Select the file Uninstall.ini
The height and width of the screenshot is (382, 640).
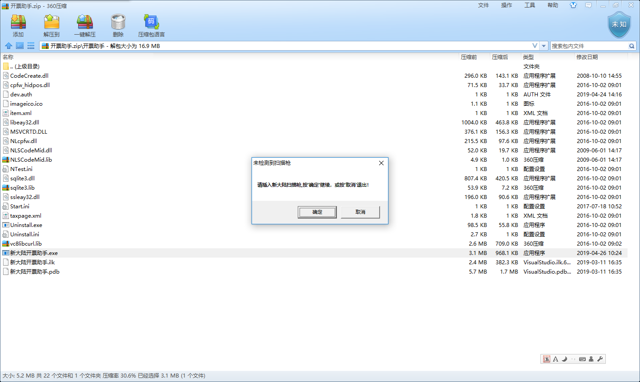[24, 234]
